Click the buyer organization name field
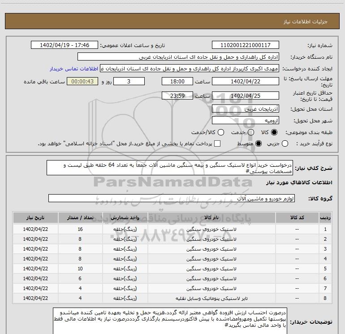The image size is (345, 334). coord(178,57)
